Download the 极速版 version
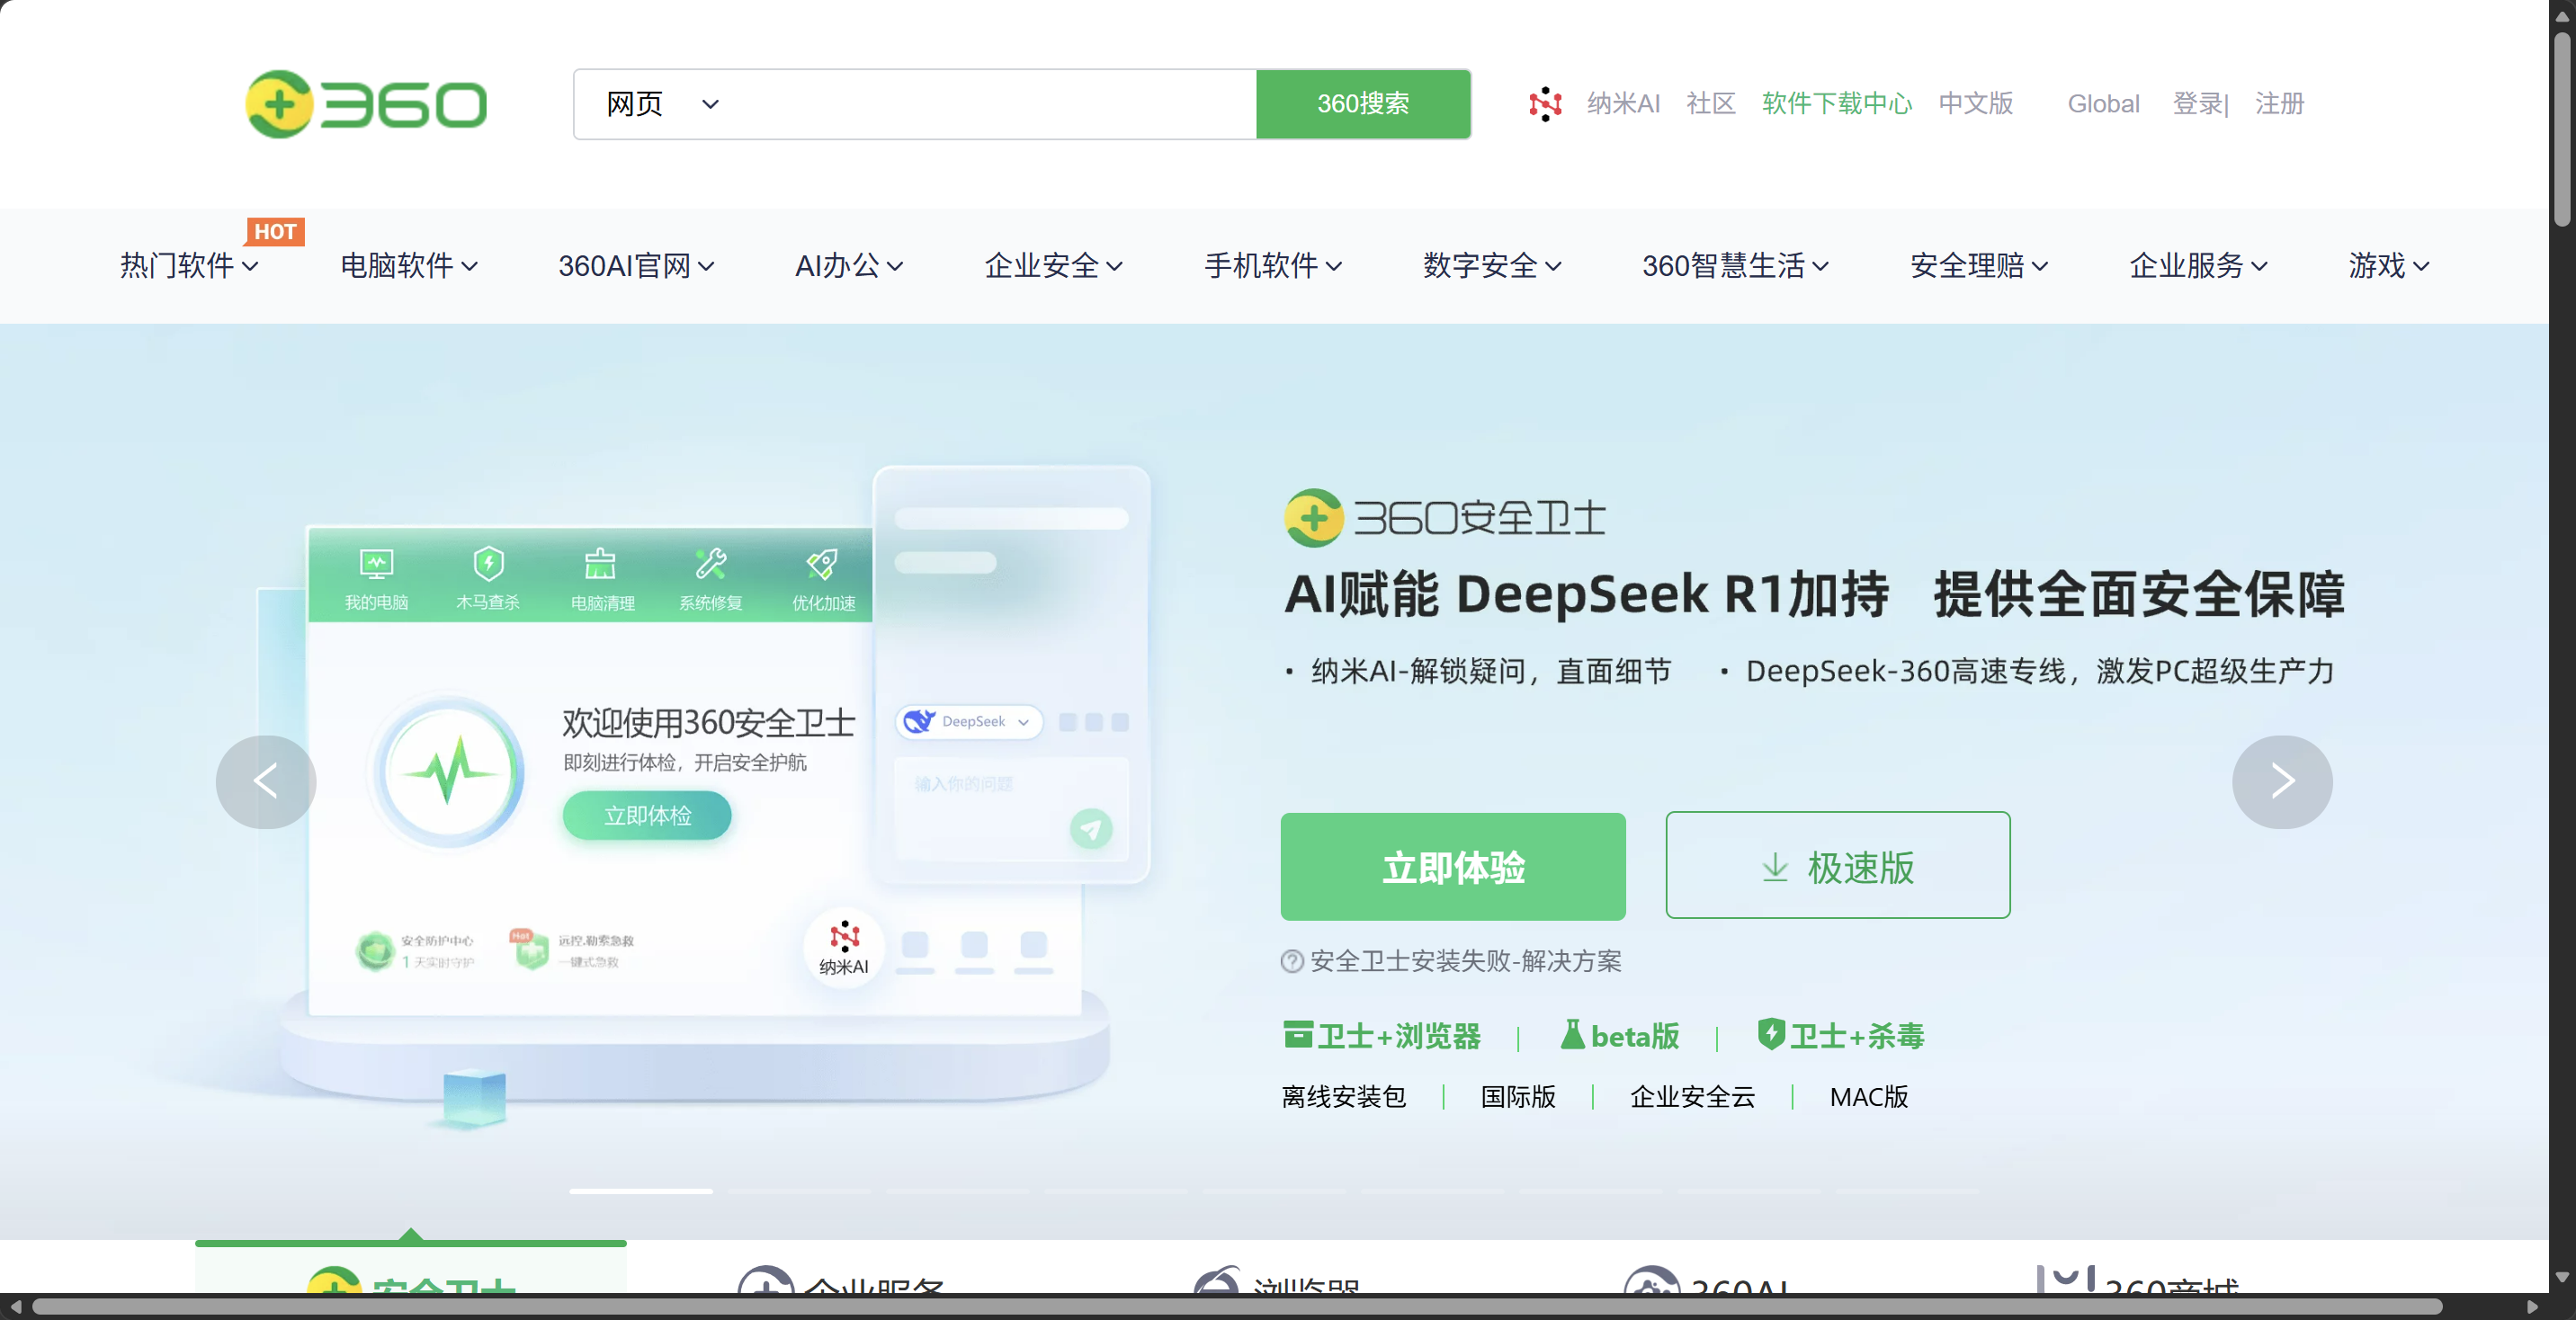The height and width of the screenshot is (1320, 2576). pos(1837,866)
